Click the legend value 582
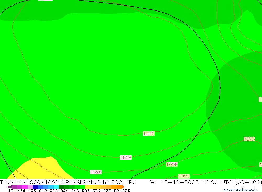The height and width of the screenshot is (192, 262). [x=107, y=191]
